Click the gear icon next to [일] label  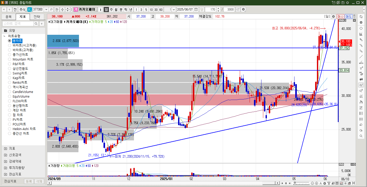point(333,16)
